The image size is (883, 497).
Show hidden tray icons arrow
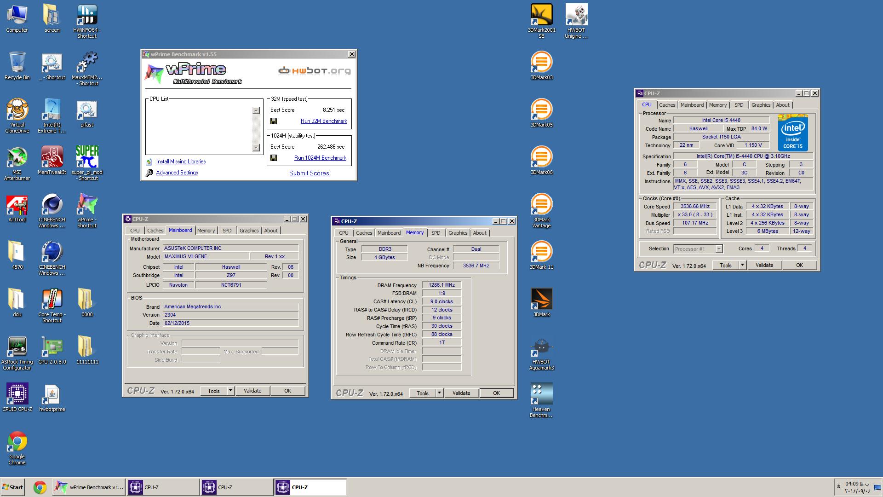[x=838, y=486]
